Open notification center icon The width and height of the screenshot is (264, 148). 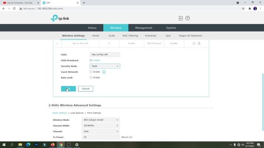(259, 145)
